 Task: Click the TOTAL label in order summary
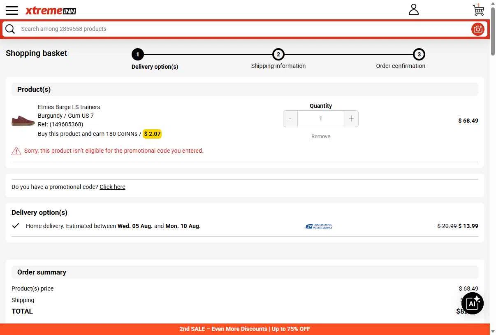click(x=22, y=311)
